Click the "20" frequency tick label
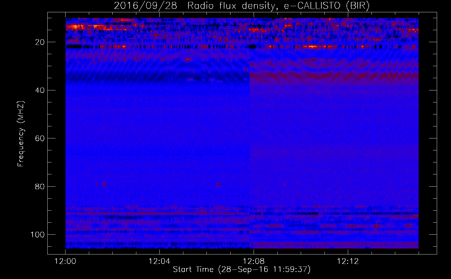451x279 pixels. tap(40, 42)
